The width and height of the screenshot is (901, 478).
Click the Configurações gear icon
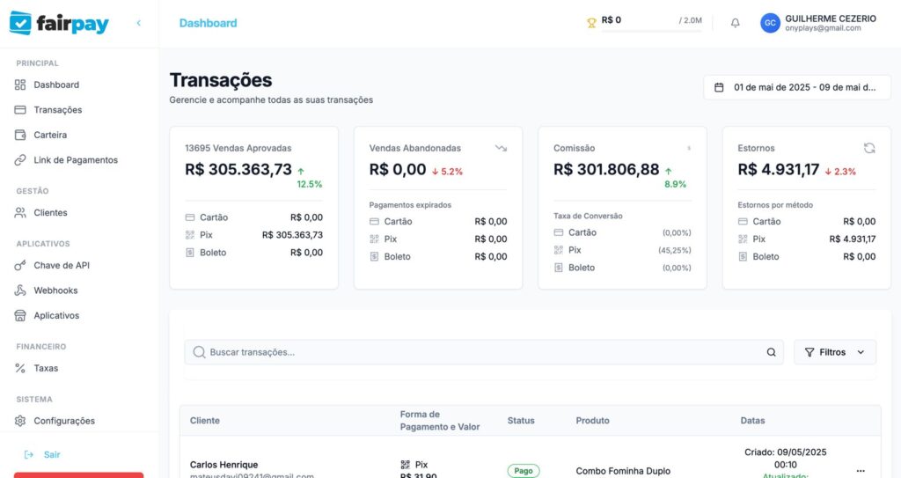click(20, 421)
